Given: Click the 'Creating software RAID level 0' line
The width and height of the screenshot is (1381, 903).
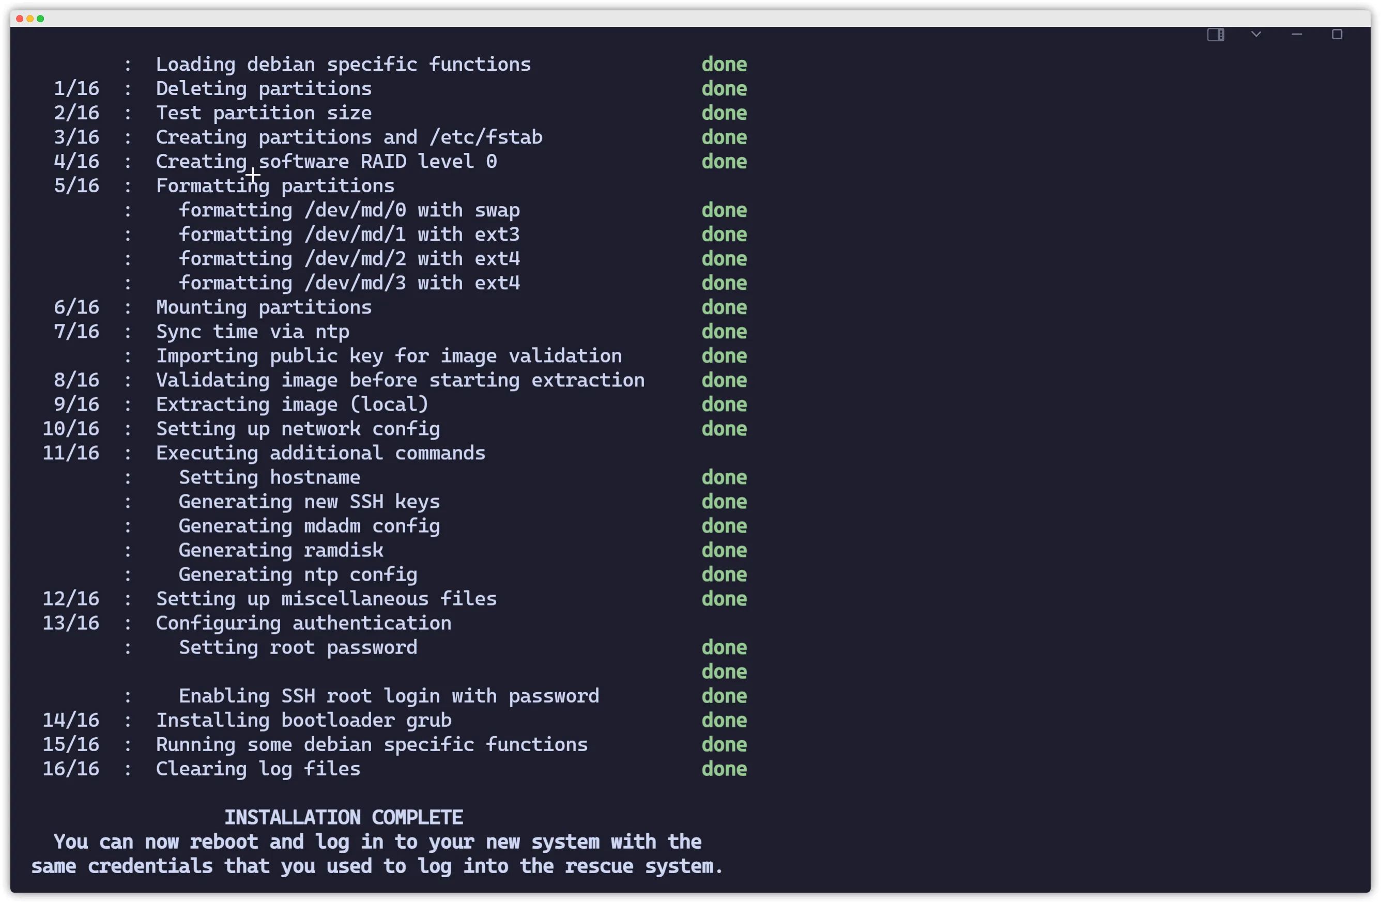Looking at the screenshot, I should click(327, 161).
